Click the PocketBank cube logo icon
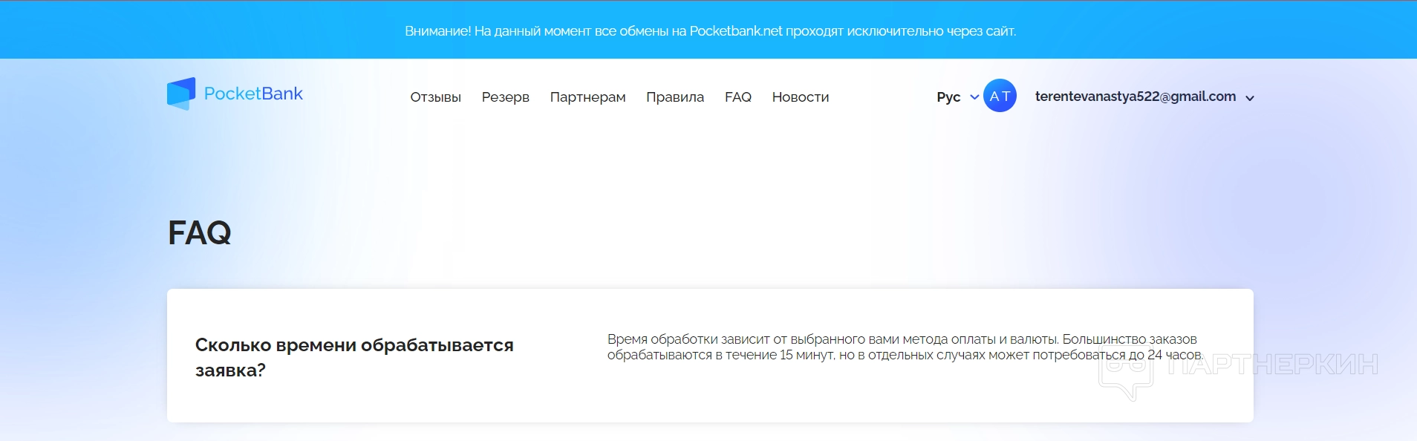 click(181, 94)
